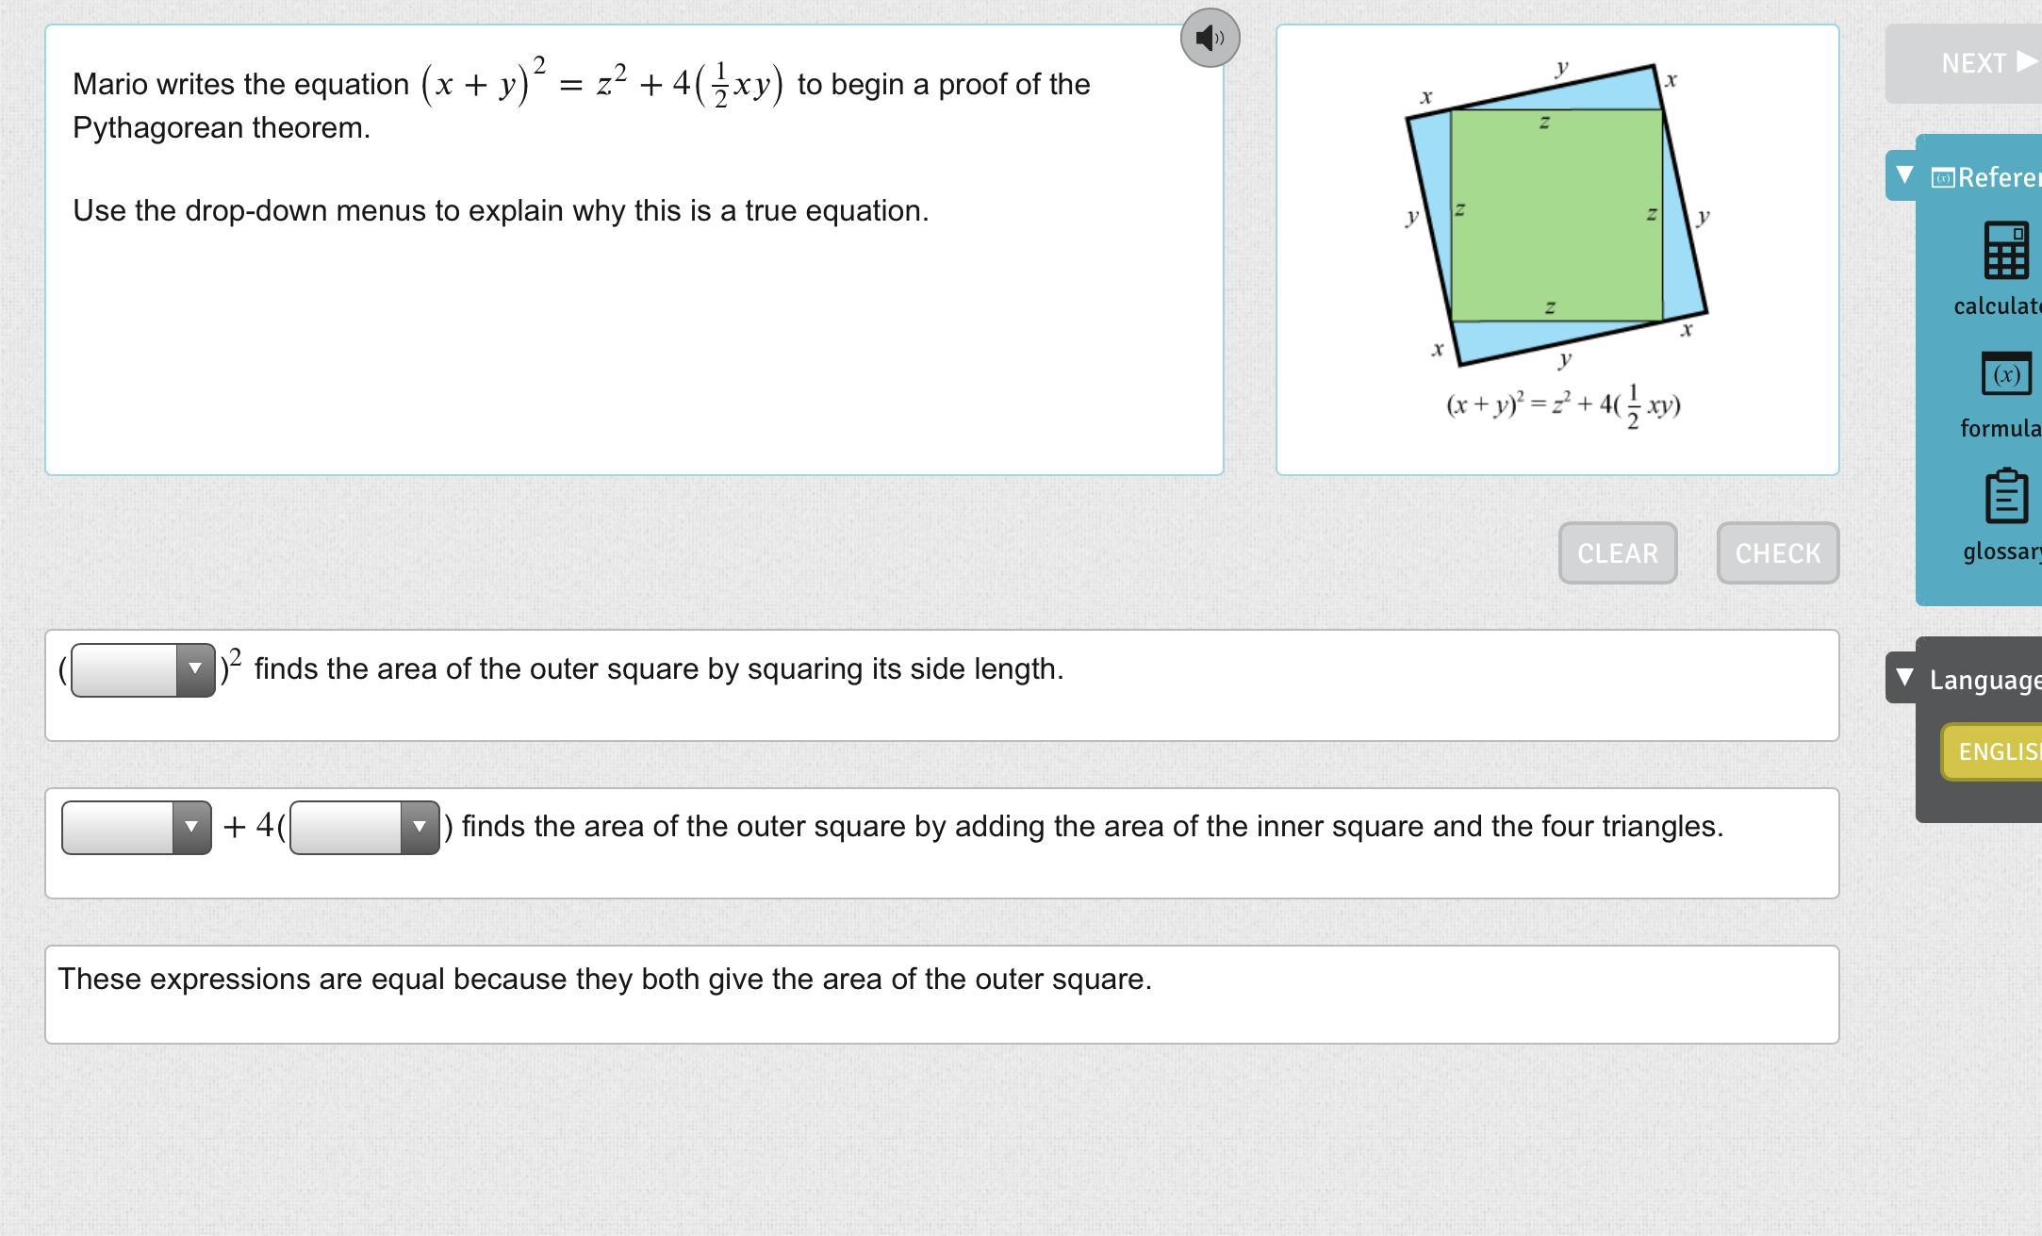Open the triangle area dropdown after 4(
2042x1236 pixels.
point(365,828)
